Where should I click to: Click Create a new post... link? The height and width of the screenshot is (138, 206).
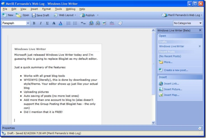pos(173,70)
